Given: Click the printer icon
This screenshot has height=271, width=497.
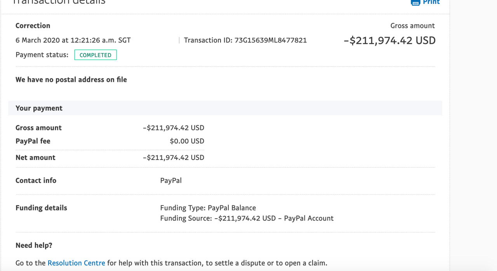Looking at the screenshot, I should [415, 2].
